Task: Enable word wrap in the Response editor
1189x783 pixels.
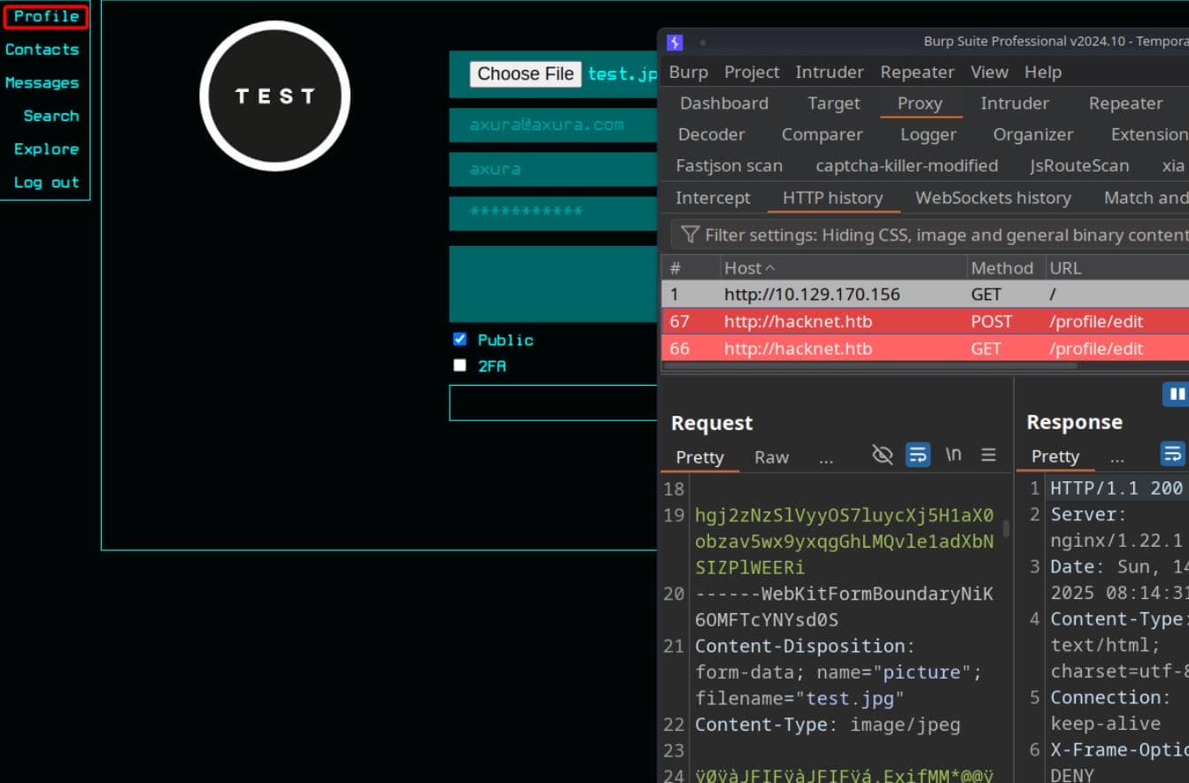Action: pyautogui.click(x=1173, y=454)
